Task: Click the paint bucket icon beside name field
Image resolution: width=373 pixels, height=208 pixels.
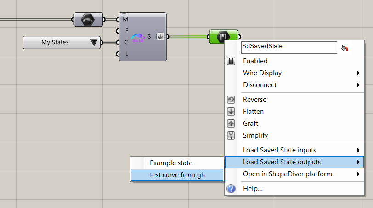Action: (345, 47)
